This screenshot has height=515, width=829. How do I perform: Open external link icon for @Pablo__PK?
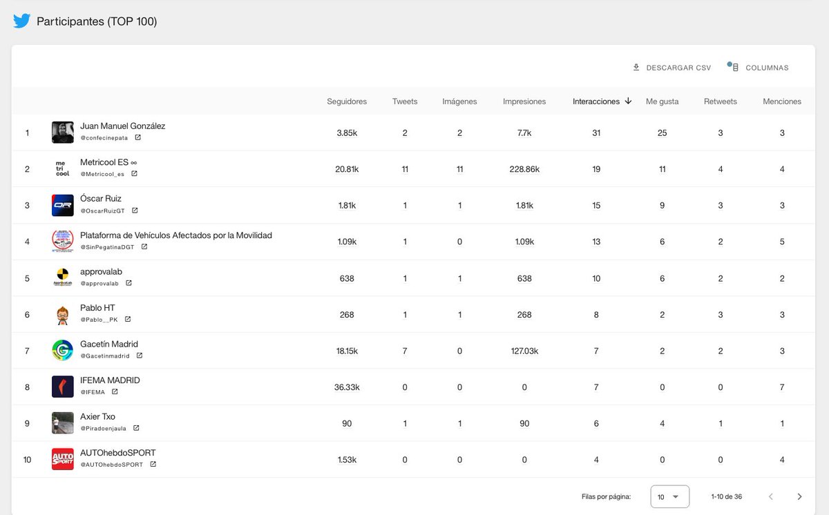(x=127, y=319)
